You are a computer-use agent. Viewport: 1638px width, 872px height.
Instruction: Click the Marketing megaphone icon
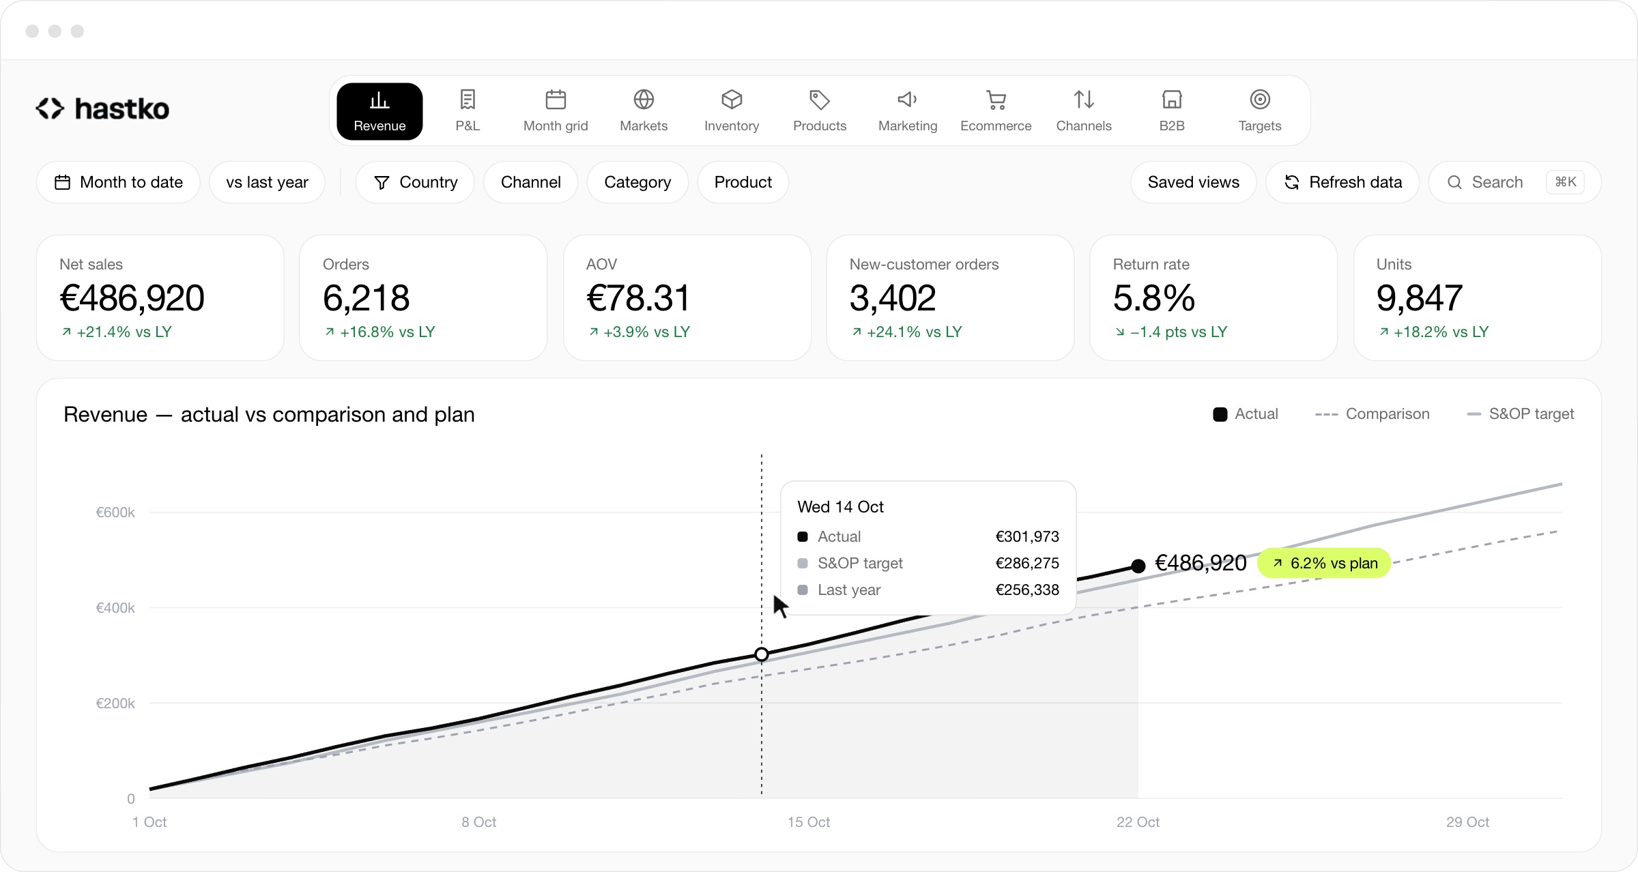[908, 100]
